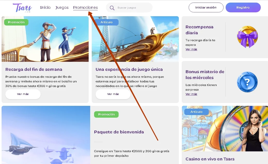Click the tsar captains on ship image
This screenshot has height=164, width=268.
click(45, 39)
